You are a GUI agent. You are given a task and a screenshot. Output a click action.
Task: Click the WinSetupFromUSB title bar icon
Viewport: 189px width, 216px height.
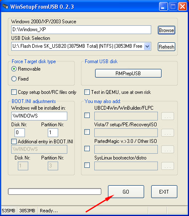(x=5, y=7)
